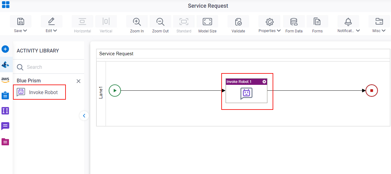
Task: Click the search magnifier icon
Action: click(x=20, y=67)
